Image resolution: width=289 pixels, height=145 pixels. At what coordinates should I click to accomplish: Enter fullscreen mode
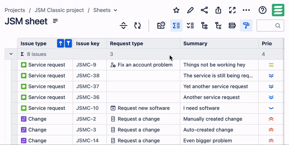point(232,10)
